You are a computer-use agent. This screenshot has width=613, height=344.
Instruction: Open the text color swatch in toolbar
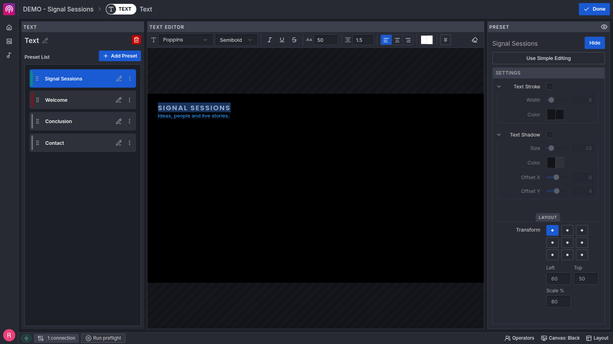click(427, 40)
